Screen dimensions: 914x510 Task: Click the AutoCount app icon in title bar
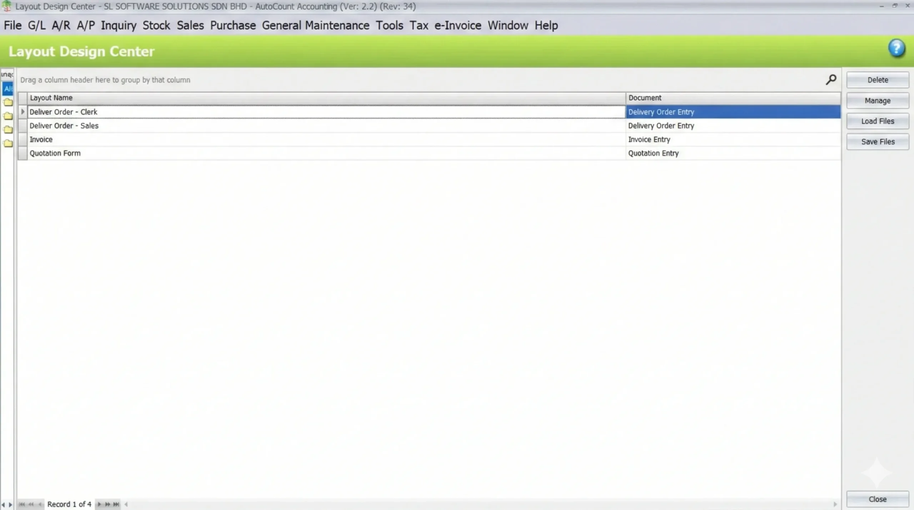pyautogui.click(x=6, y=6)
